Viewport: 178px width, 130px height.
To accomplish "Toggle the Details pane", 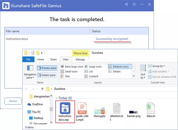I will click(x=47, y=75).
